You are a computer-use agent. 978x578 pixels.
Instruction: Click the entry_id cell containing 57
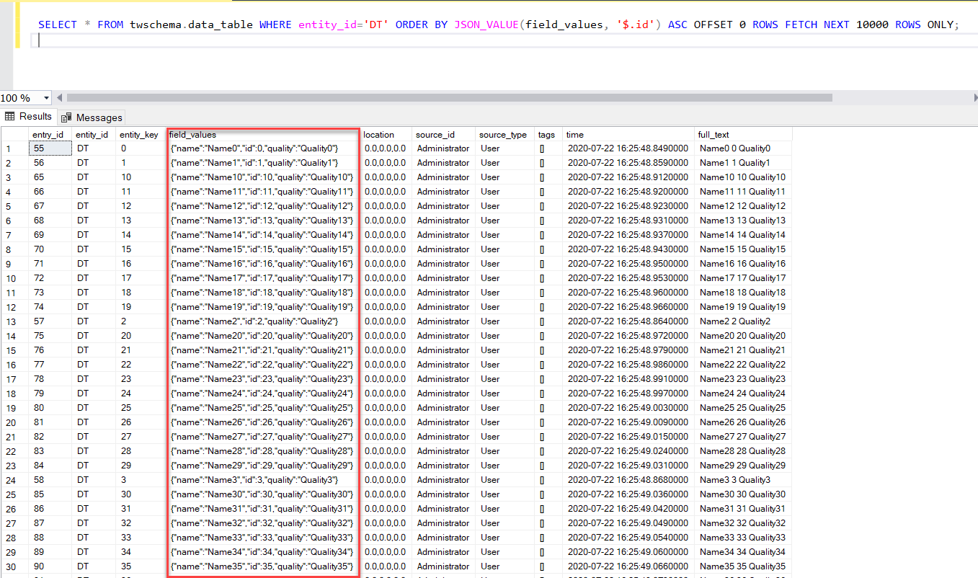tap(50, 321)
